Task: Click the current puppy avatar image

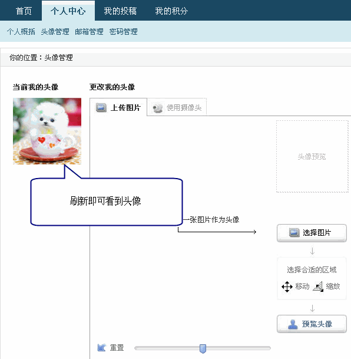Action: click(47, 131)
